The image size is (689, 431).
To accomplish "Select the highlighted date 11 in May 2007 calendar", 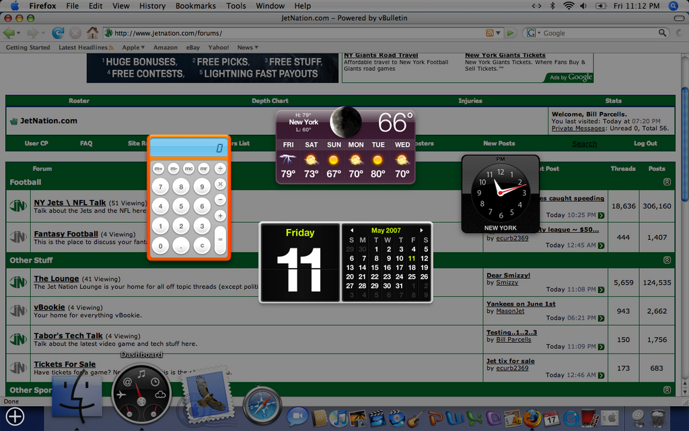I will coord(412,258).
